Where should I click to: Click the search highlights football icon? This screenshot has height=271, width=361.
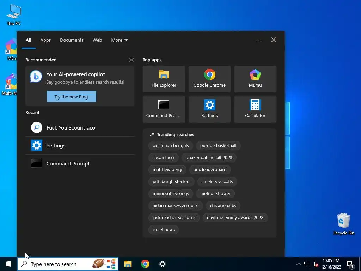[98, 264]
